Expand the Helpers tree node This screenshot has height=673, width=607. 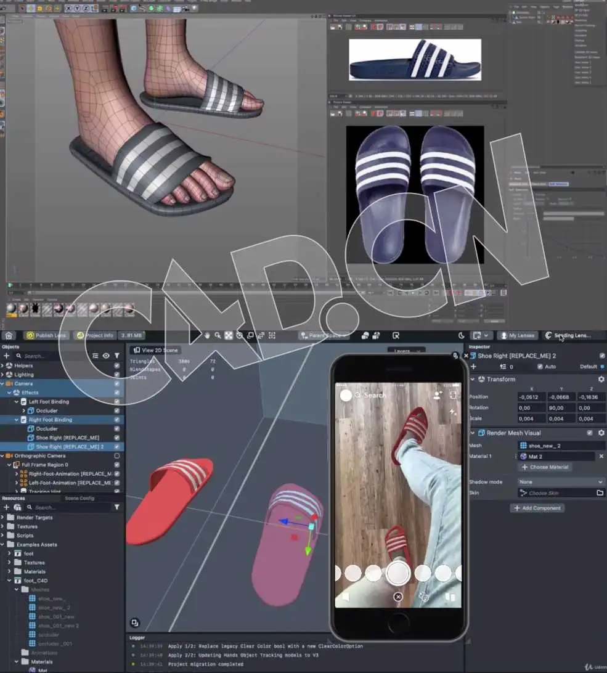coord(2,365)
